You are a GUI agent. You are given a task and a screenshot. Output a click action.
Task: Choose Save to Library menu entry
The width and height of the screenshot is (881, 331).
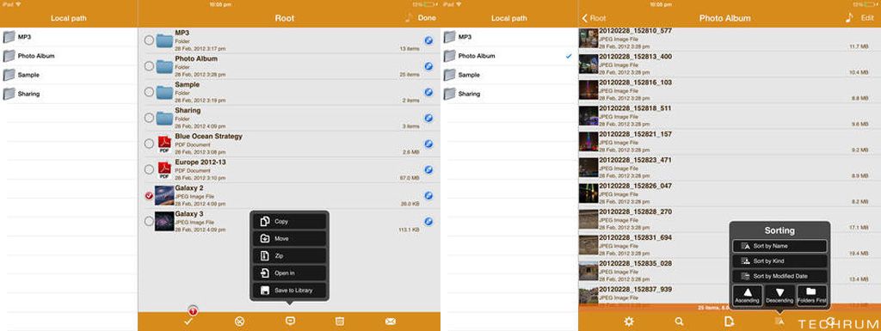tap(289, 290)
